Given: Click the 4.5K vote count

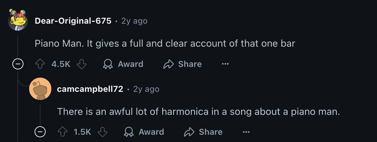Looking at the screenshot, I should (x=61, y=64).
